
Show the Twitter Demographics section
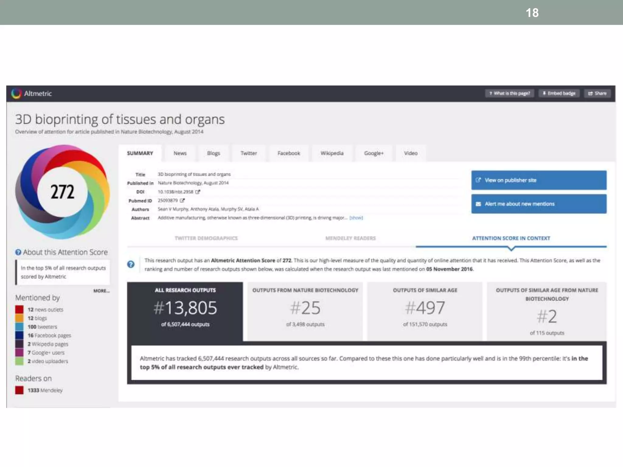coord(206,238)
